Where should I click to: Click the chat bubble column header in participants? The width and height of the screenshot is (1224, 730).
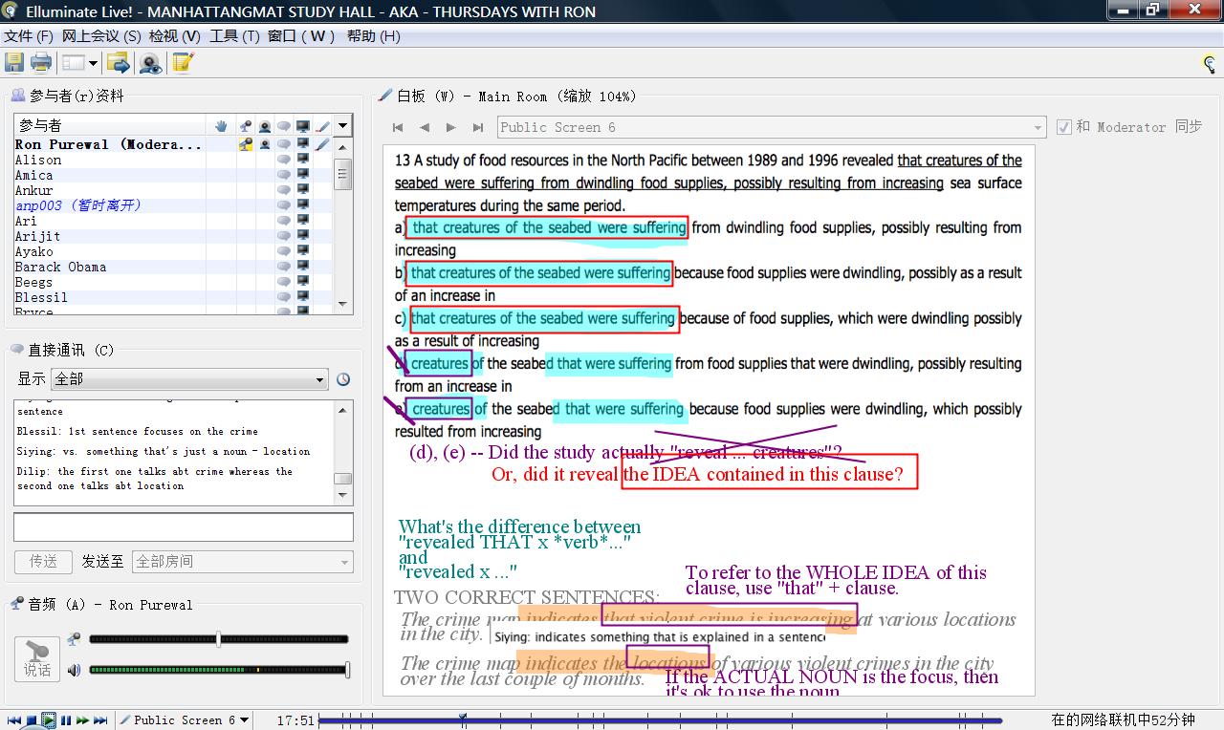pyautogui.click(x=284, y=126)
